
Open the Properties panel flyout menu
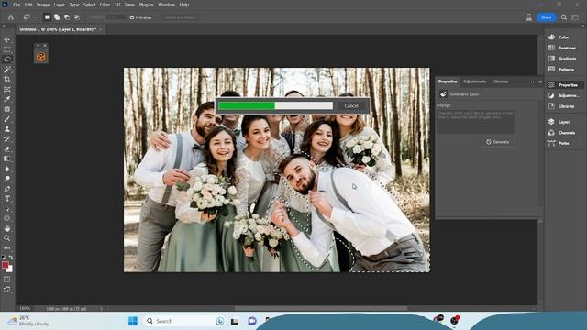pos(540,82)
